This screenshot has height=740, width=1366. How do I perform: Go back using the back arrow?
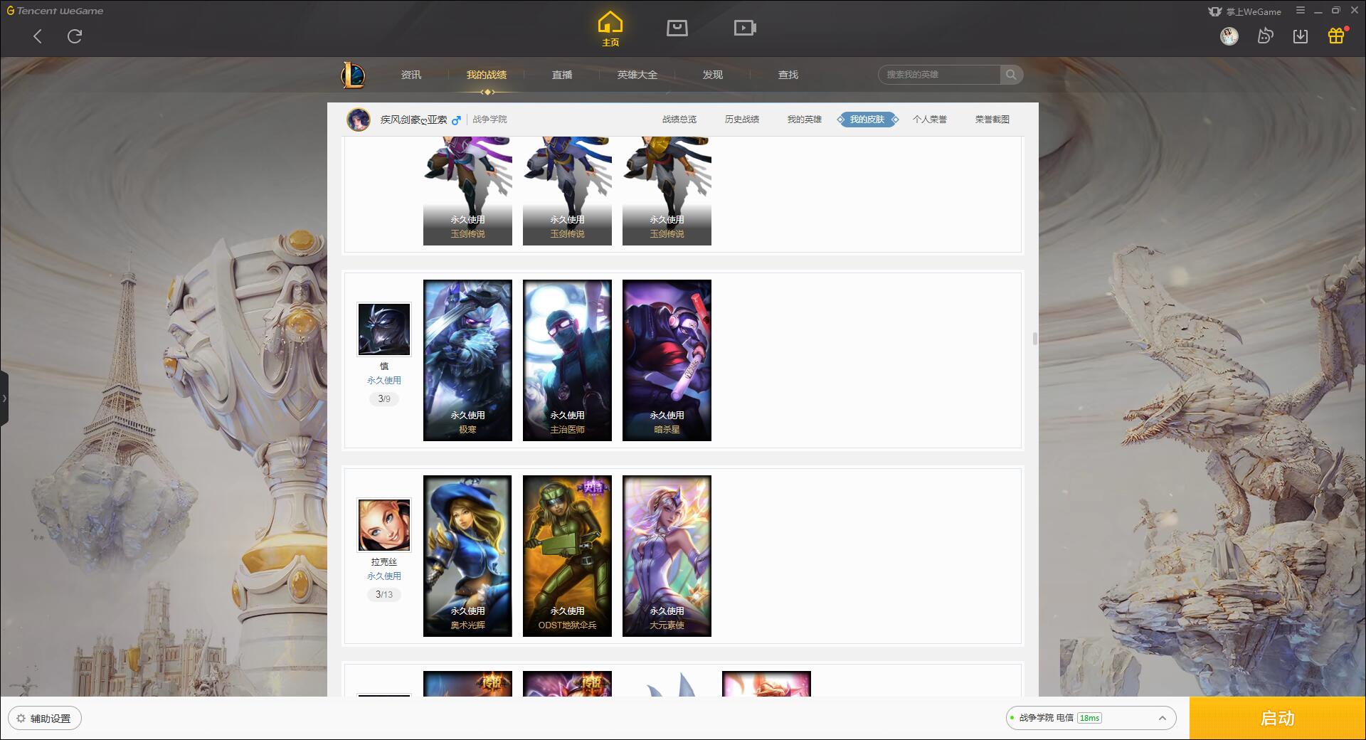click(x=38, y=36)
